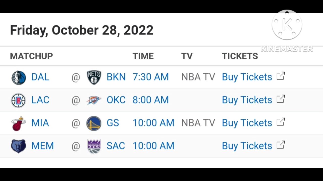The width and height of the screenshot is (323, 181).
Task: Click the Memphis Grizzlies team logo
Action: [x=18, y=146]
